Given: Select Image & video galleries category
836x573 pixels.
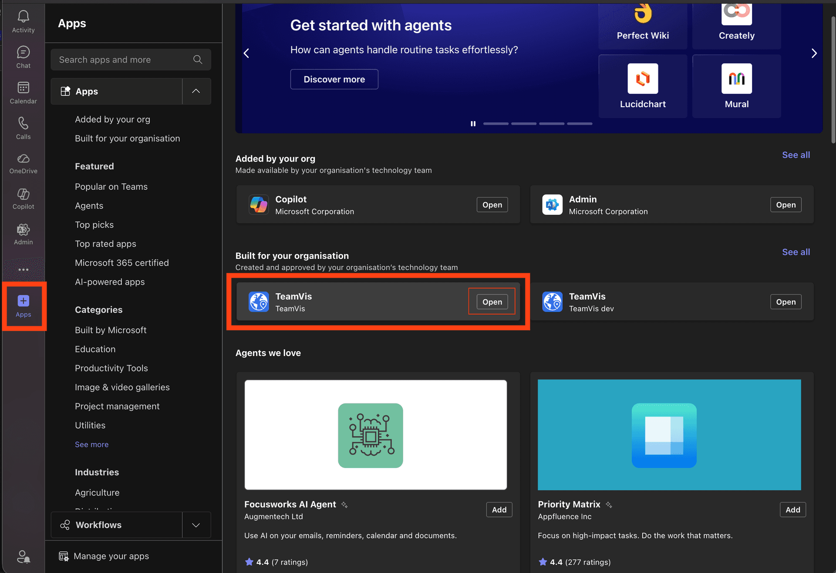Looking at the screenshot, I should point(122,387).
